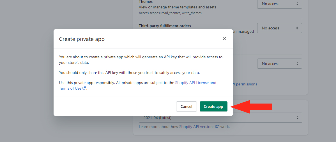The image size is (336, 142).
Task: Expand the Themes access dropdown
Action: (279, 4)
